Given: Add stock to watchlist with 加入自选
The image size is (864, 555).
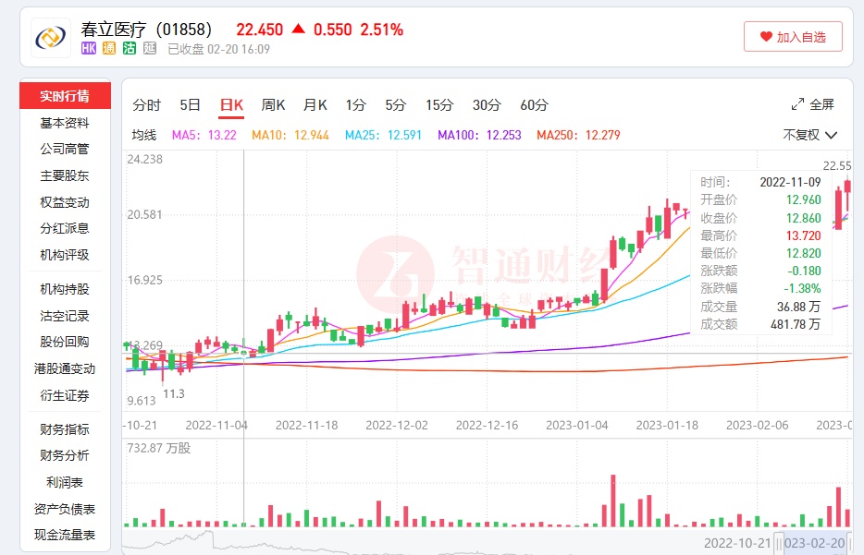Looking at the screenshot, I should click(793, 37).
